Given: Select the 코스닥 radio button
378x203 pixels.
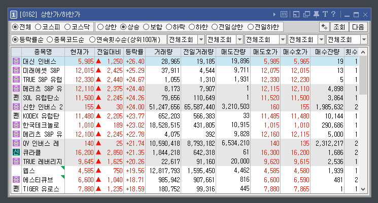Looking at the screenshot, I should pyautogui.click(x=67, y=27).
